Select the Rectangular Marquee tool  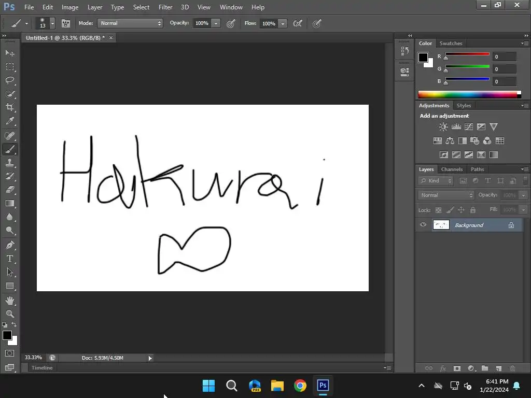(10, 67)
